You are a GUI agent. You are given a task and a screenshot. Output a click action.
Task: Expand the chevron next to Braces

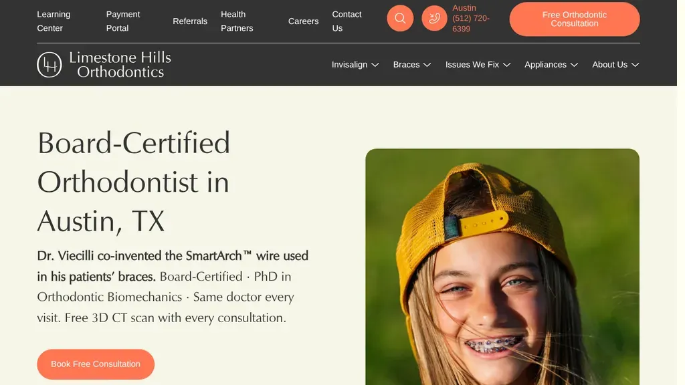pos(427,65)
